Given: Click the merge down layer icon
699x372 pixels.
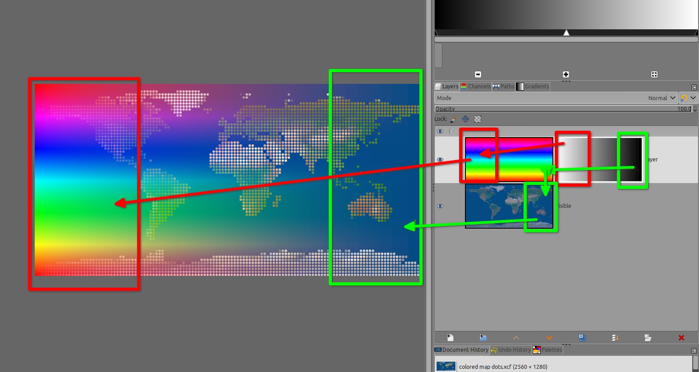Looking at the screenshot, I should pos(615,338).
